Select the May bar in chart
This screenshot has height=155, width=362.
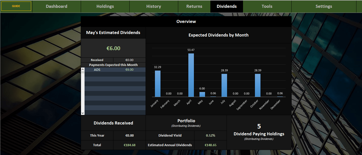[x=202, y=94]
